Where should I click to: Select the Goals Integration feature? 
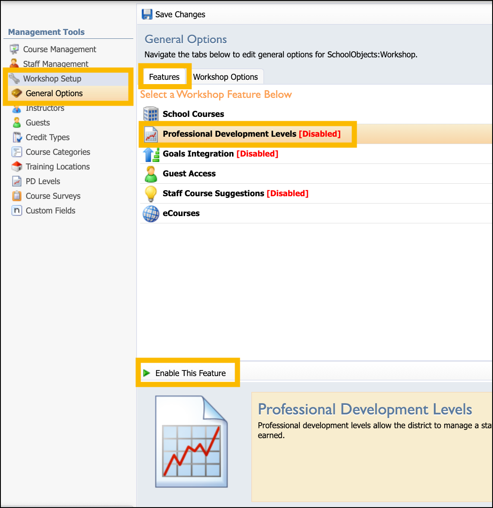click(316, 154)
